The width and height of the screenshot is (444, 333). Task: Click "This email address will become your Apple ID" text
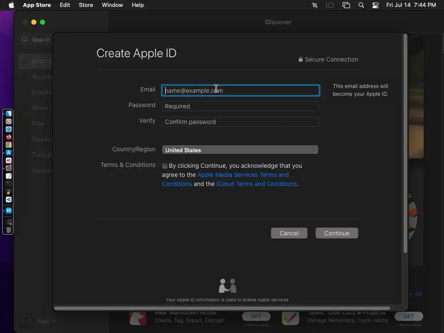360,90
